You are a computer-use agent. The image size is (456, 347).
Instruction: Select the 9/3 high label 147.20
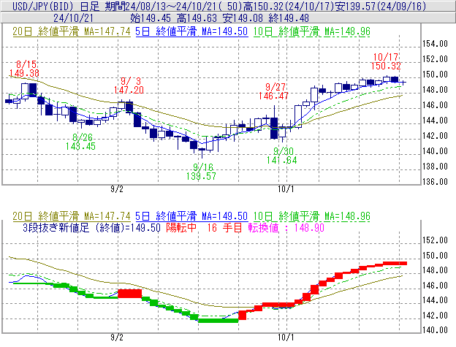click(129, 89)
